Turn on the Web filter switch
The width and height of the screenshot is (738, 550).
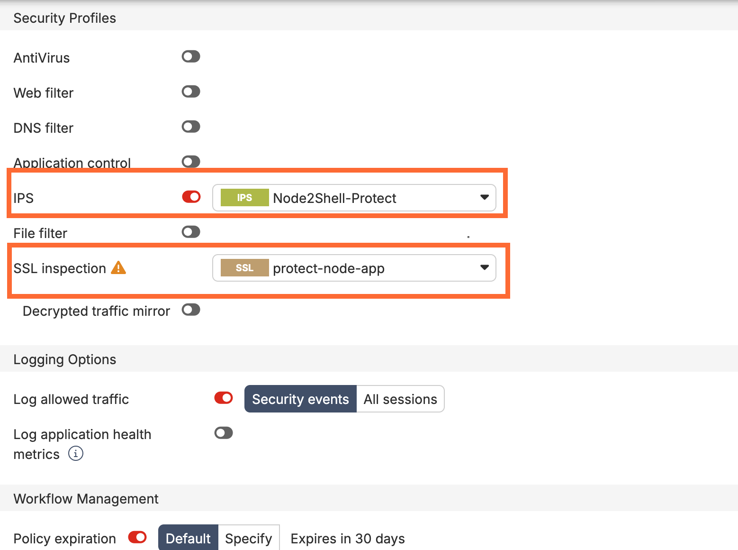pyautogui.click(x=191, y=92)
